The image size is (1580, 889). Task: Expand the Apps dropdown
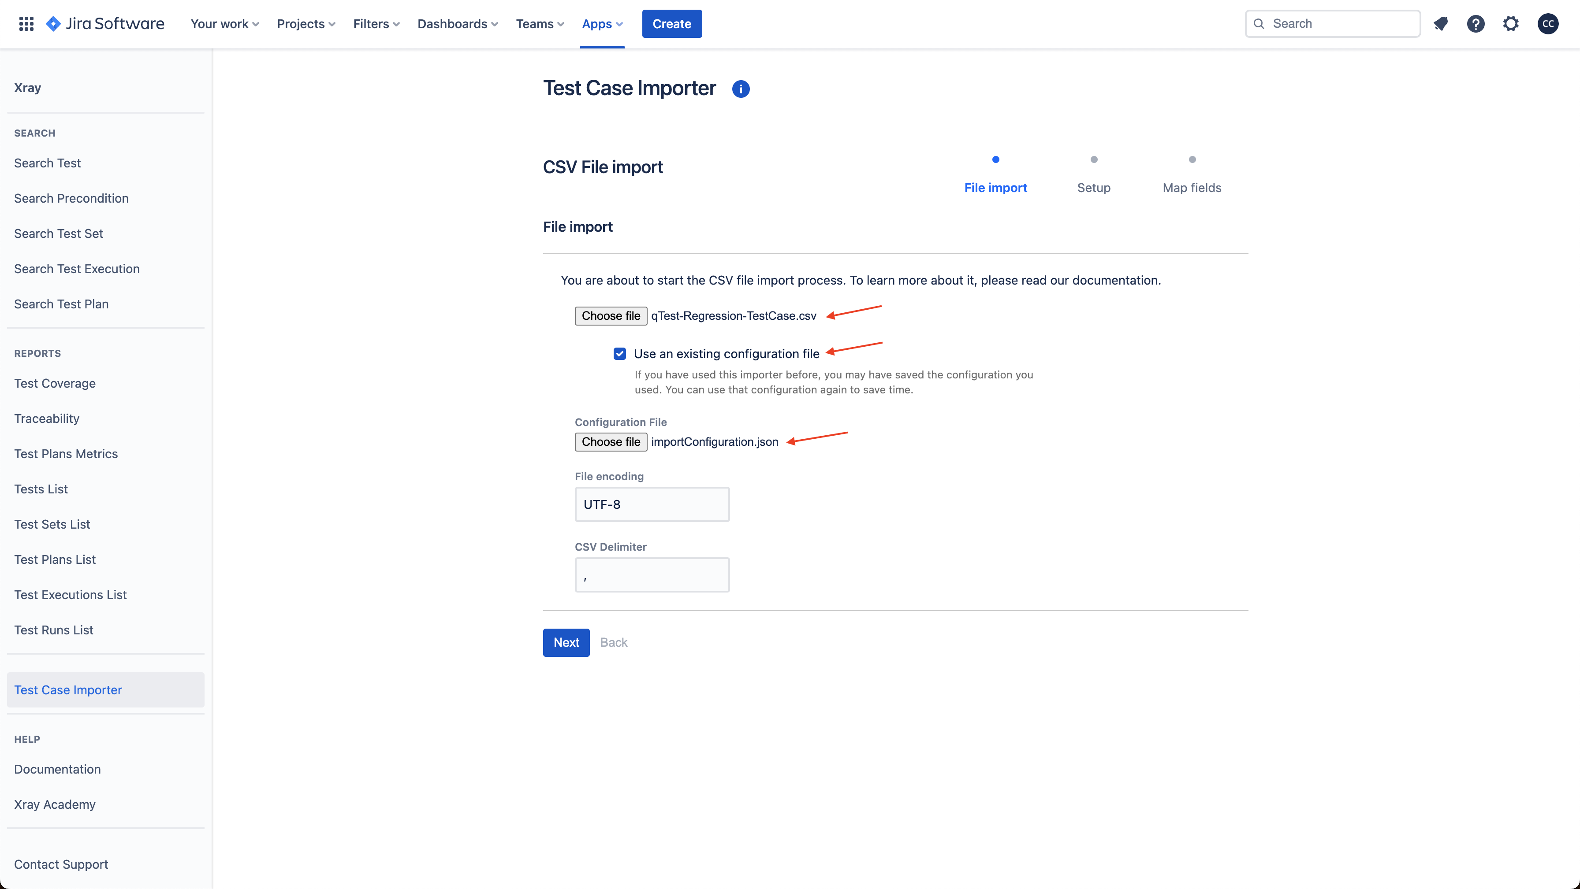(602, 24)
